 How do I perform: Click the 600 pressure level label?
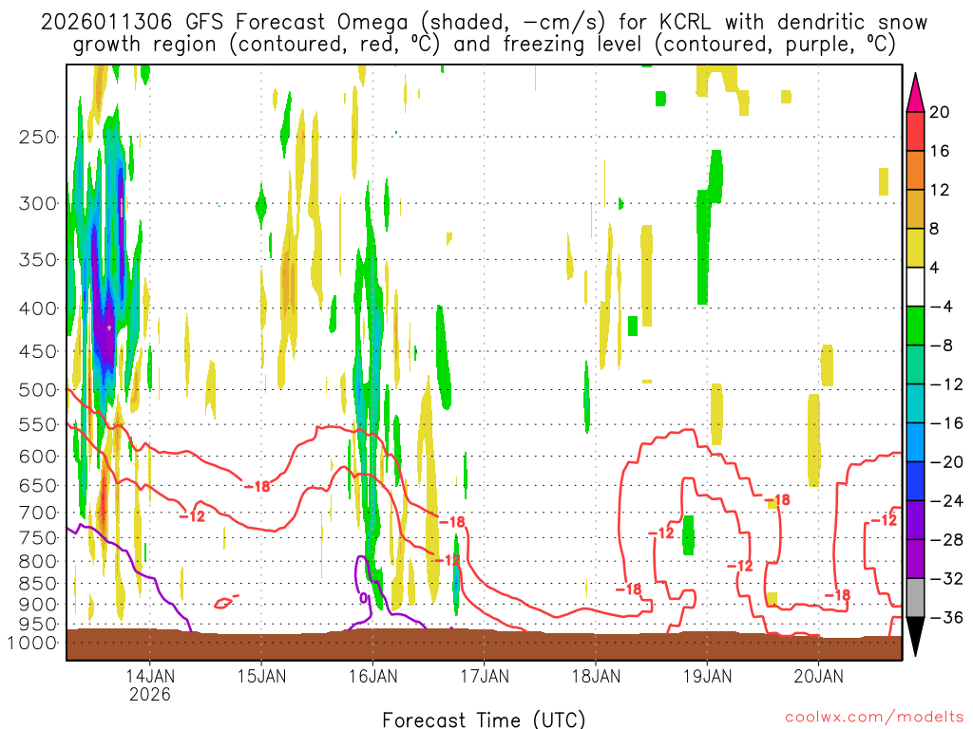pyautogui.click(x=38, y=457)
